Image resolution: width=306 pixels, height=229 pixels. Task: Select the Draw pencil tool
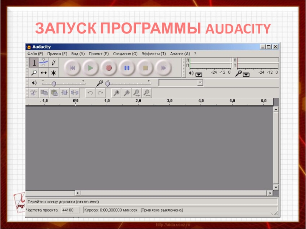tap(54, 63)
